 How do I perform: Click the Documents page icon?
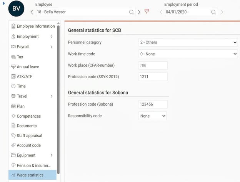tap(13, 126)
